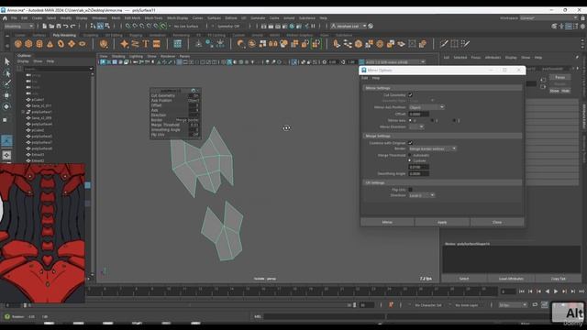Select the X Mirror Axis radio button
The image size is (587, 330).
(410, 120)
